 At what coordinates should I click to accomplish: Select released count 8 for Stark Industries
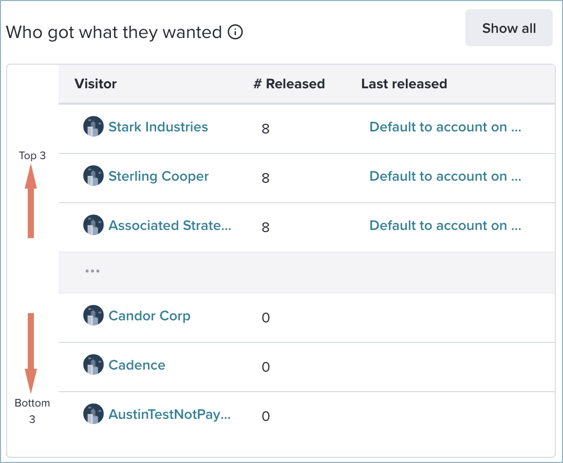click(266, 128)
